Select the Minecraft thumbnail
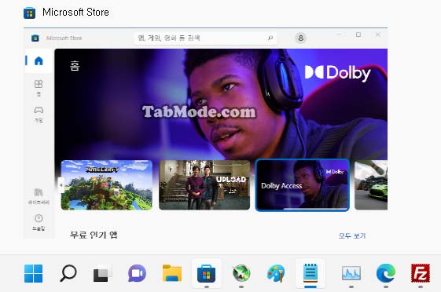Screen dimensions: 441x292 click(107, 185)
